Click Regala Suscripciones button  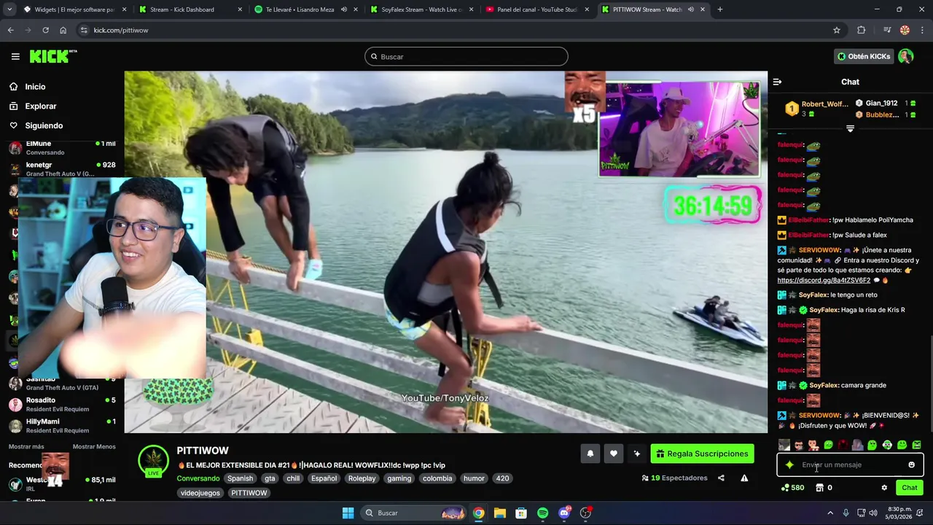[702, 454]
